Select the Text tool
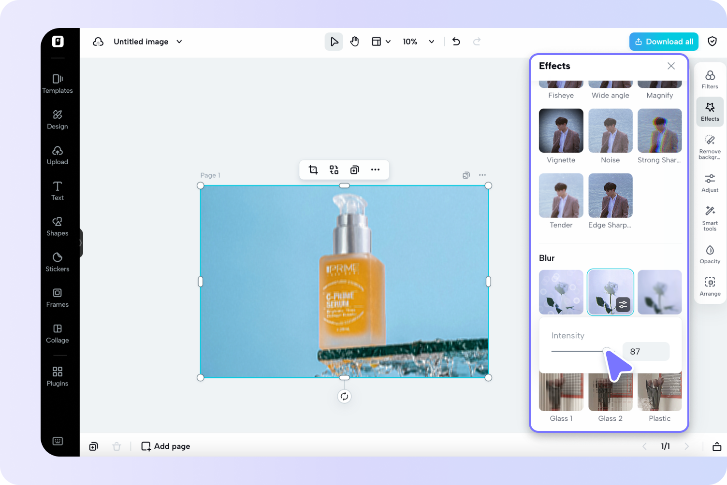The image size is (727, 485). [x=58, y=191]
